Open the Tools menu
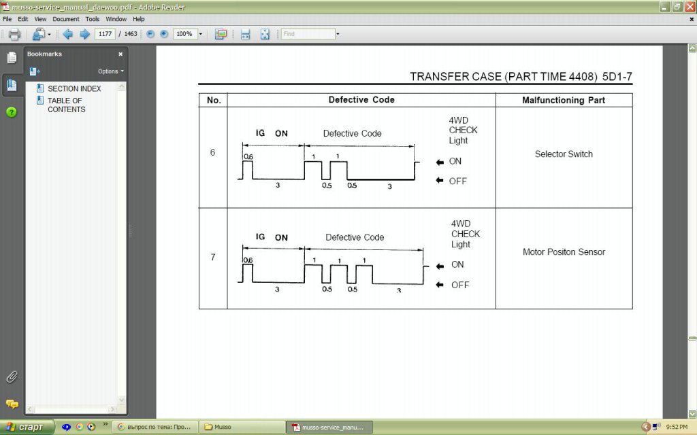697x435 pixels. tap(93, 20)
